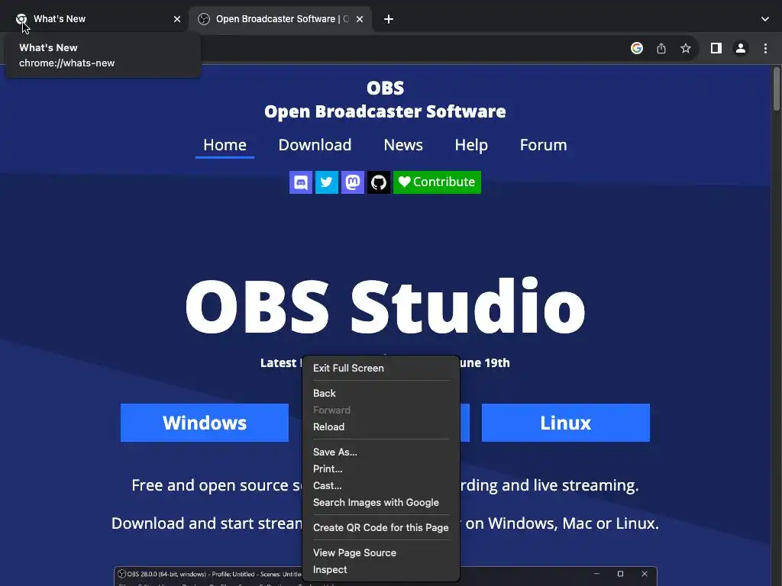Go to the Home nav link

pyautogui.click(x=225, y=145)
